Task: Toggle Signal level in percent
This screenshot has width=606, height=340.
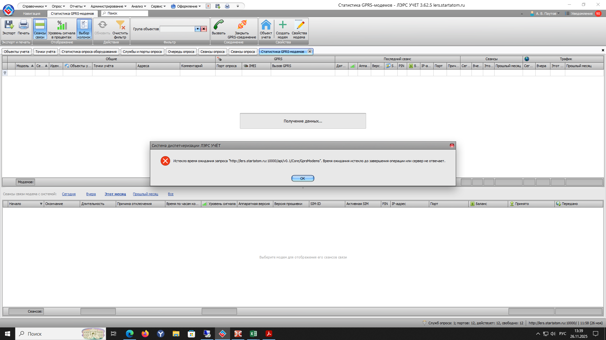Action: click(62, 28)
